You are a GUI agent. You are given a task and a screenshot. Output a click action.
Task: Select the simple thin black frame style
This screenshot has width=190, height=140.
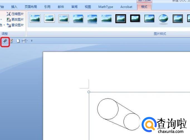(x=149, y=19)
